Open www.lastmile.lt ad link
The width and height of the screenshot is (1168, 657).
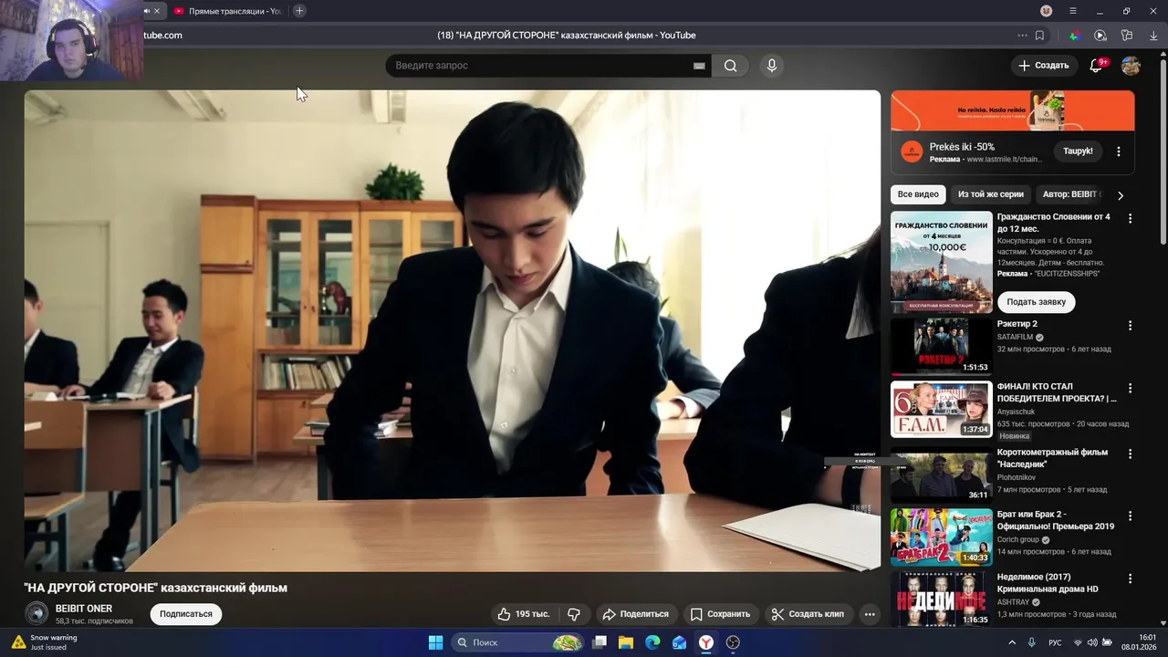1004,160
